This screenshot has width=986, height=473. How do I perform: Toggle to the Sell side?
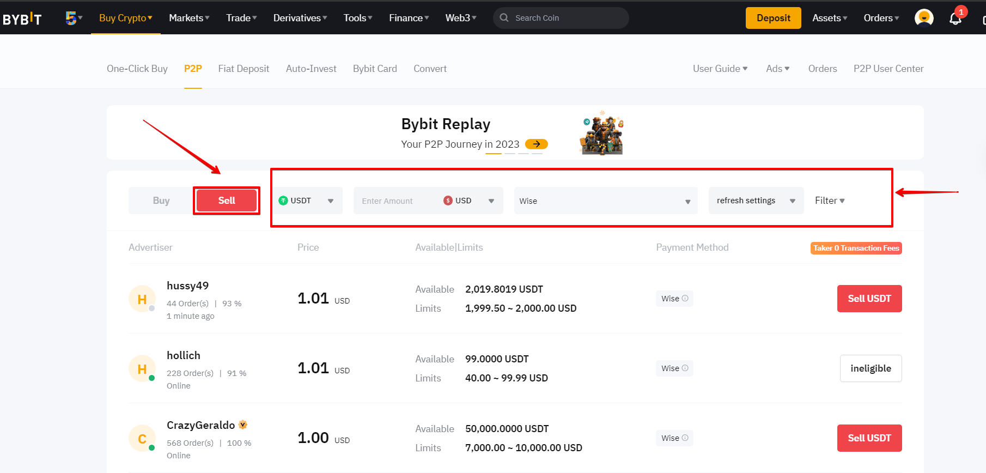click(227, 201)
